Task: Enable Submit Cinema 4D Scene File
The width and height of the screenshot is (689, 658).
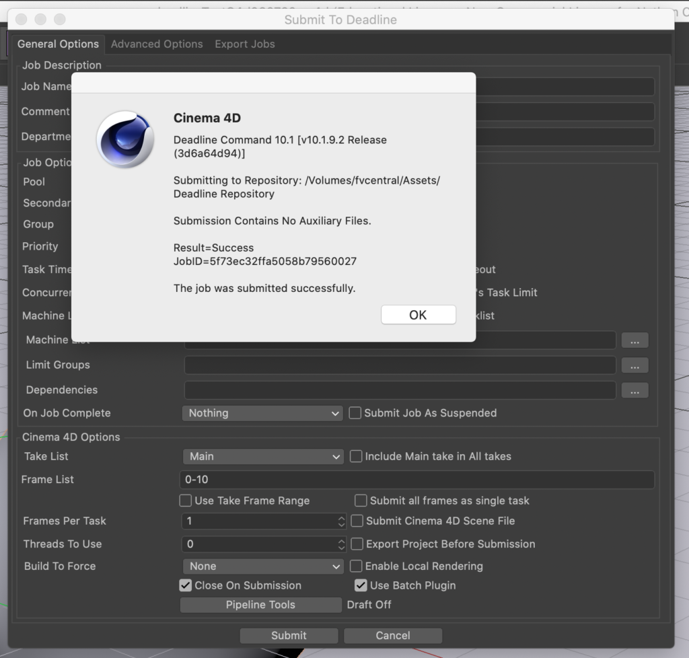Action: (357, 521)
